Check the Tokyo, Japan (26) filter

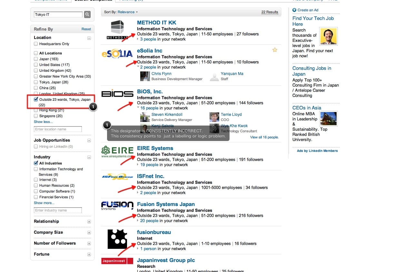click(x=36, y=82)
